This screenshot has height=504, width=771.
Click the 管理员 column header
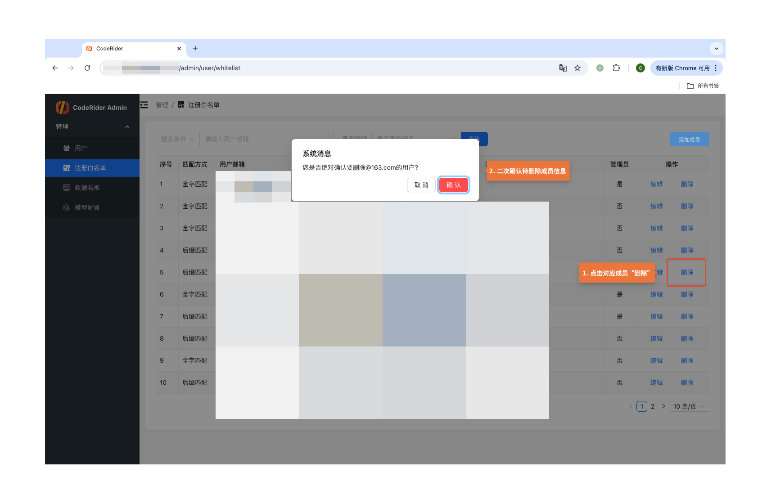(619, 164)
